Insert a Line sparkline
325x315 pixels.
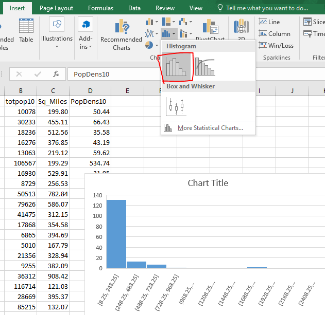tap(269, 22)
